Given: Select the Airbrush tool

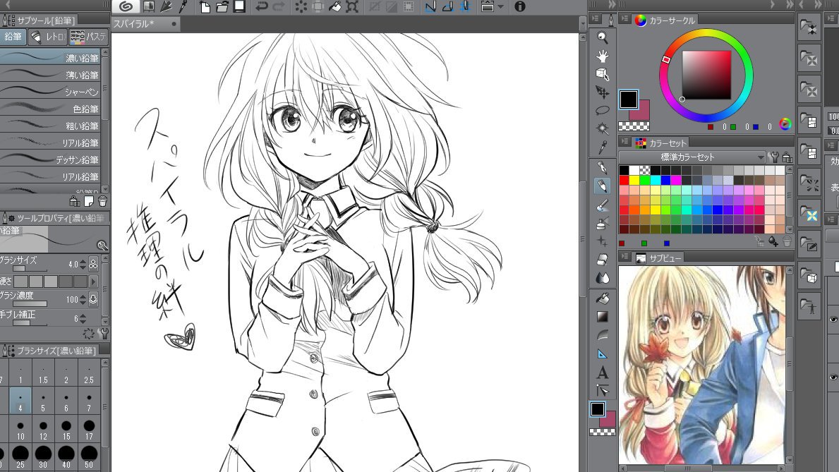Looking at the screenshot, I should (603, 223).
